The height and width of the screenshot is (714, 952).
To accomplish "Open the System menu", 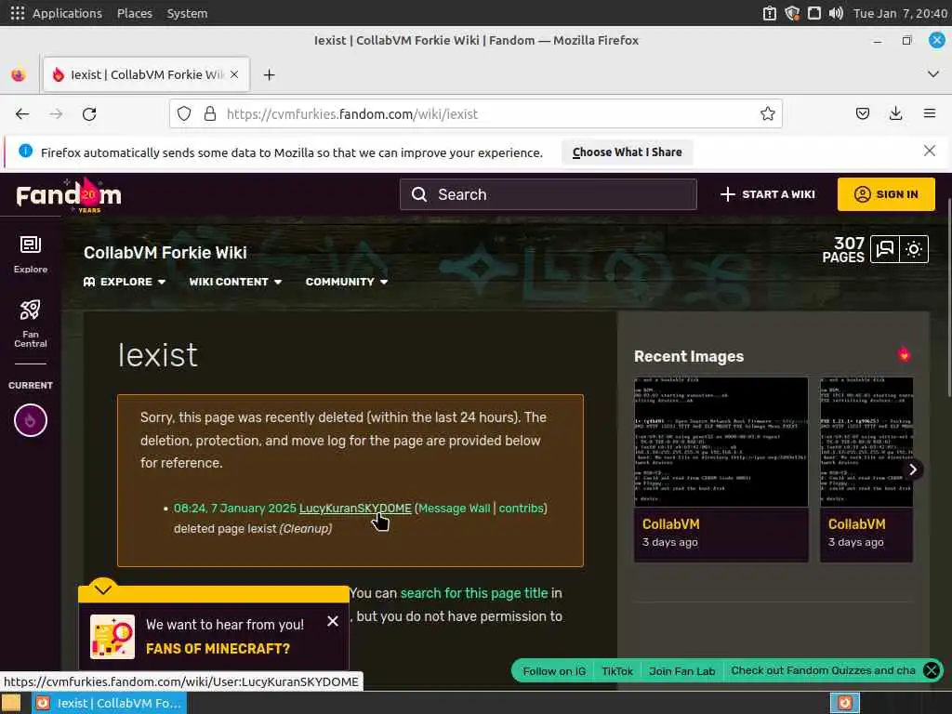I will (187, 13).
